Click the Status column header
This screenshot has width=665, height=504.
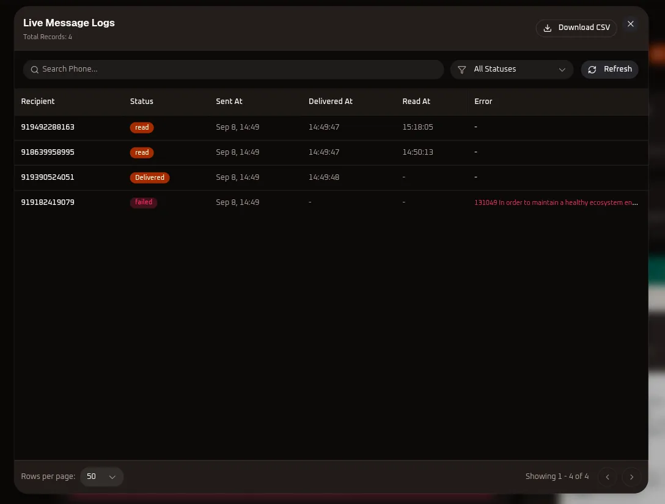coord(142,102)
